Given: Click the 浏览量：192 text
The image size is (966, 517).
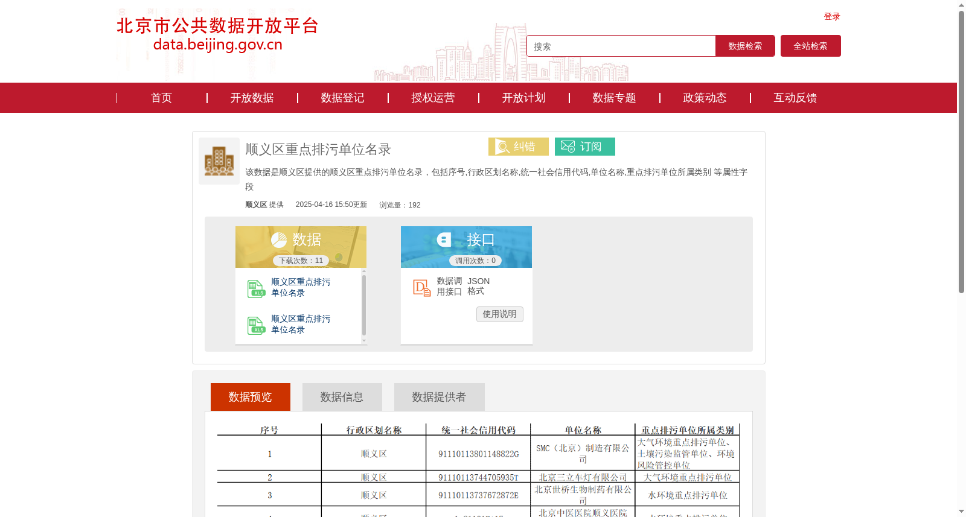Looking at the screenshot, I should click(x=400, y=205).
